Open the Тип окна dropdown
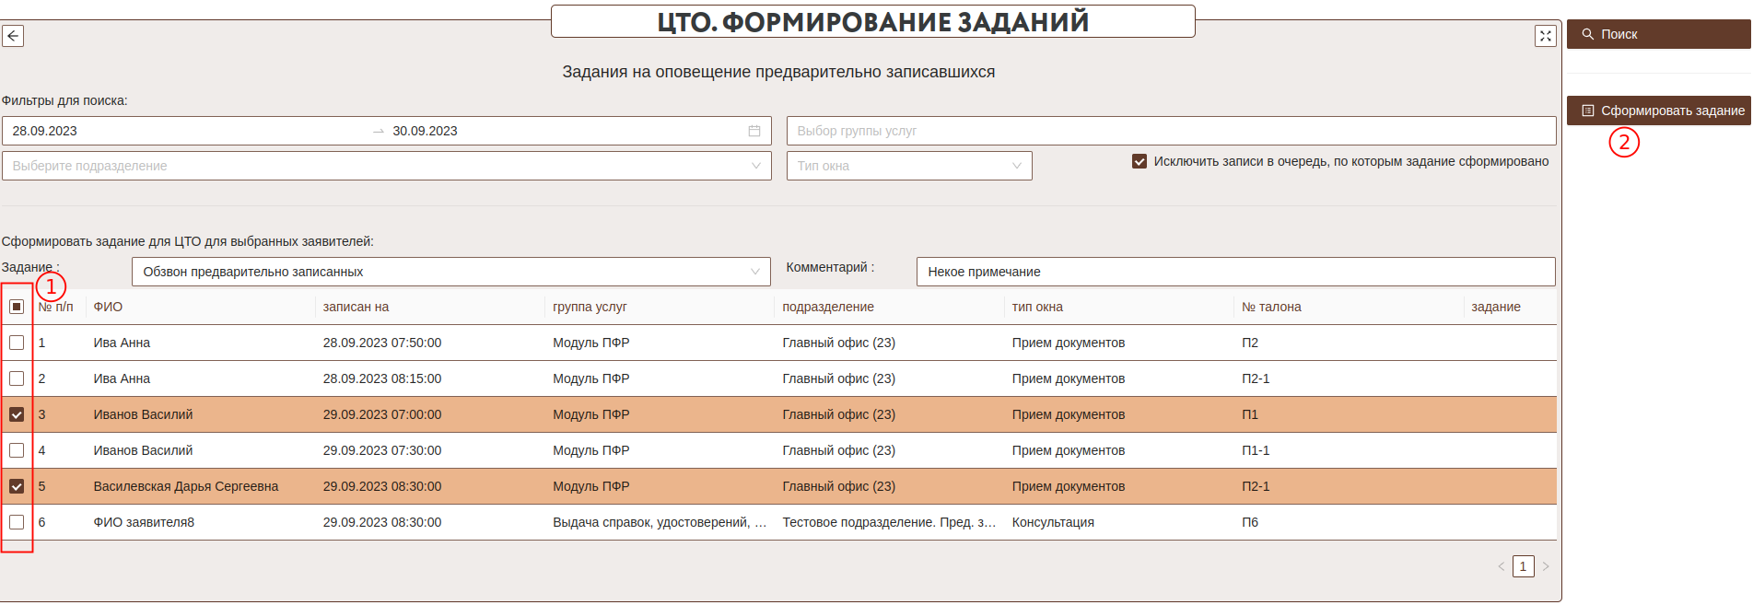Screen dimensions: 1753x605 [908, 166]
